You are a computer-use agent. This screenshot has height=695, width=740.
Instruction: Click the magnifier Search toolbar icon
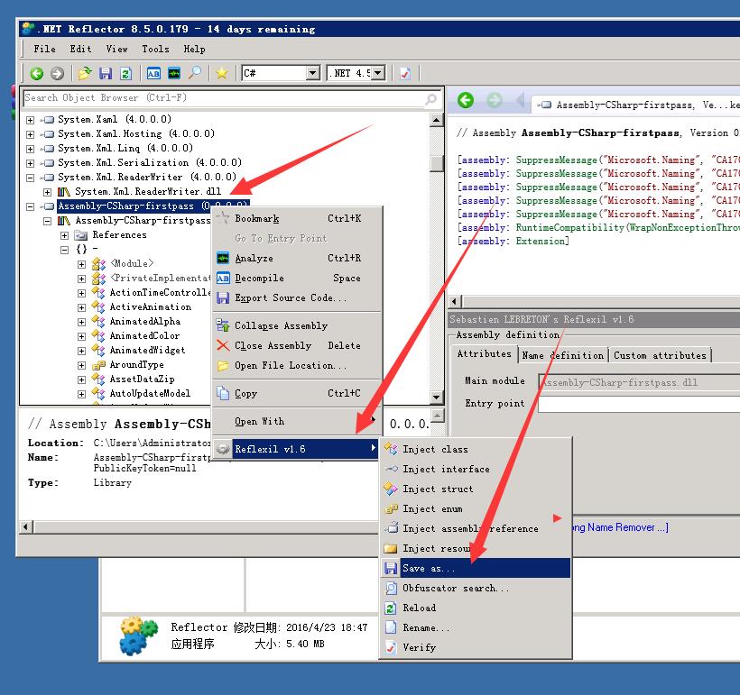pos(195,74)
